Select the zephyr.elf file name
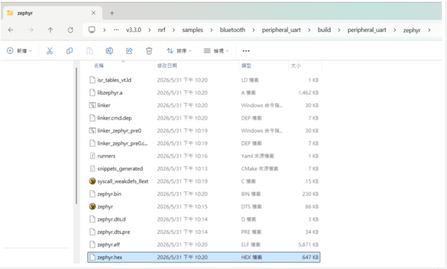Screen dimensions: 447x269 coord(109,244)
